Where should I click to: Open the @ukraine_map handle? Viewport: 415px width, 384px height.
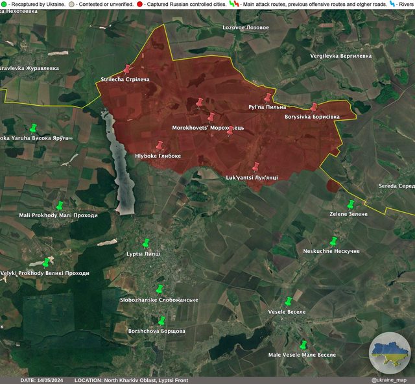click(x=388, y=380)
